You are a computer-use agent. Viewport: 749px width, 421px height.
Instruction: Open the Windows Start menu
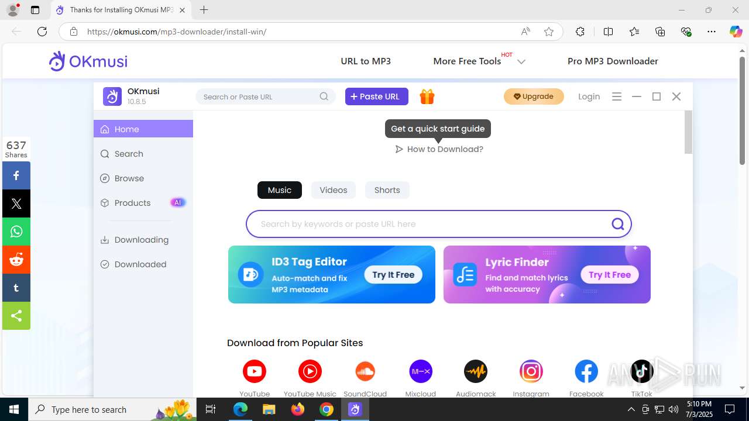(14, 409)
